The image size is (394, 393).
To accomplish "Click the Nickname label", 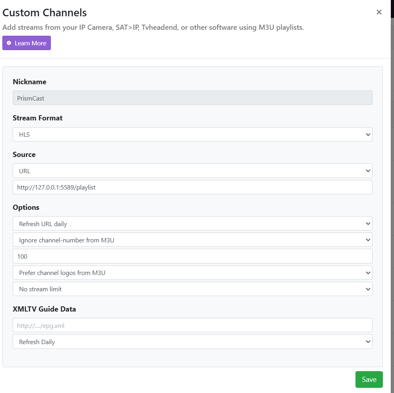I will (29, 82).
